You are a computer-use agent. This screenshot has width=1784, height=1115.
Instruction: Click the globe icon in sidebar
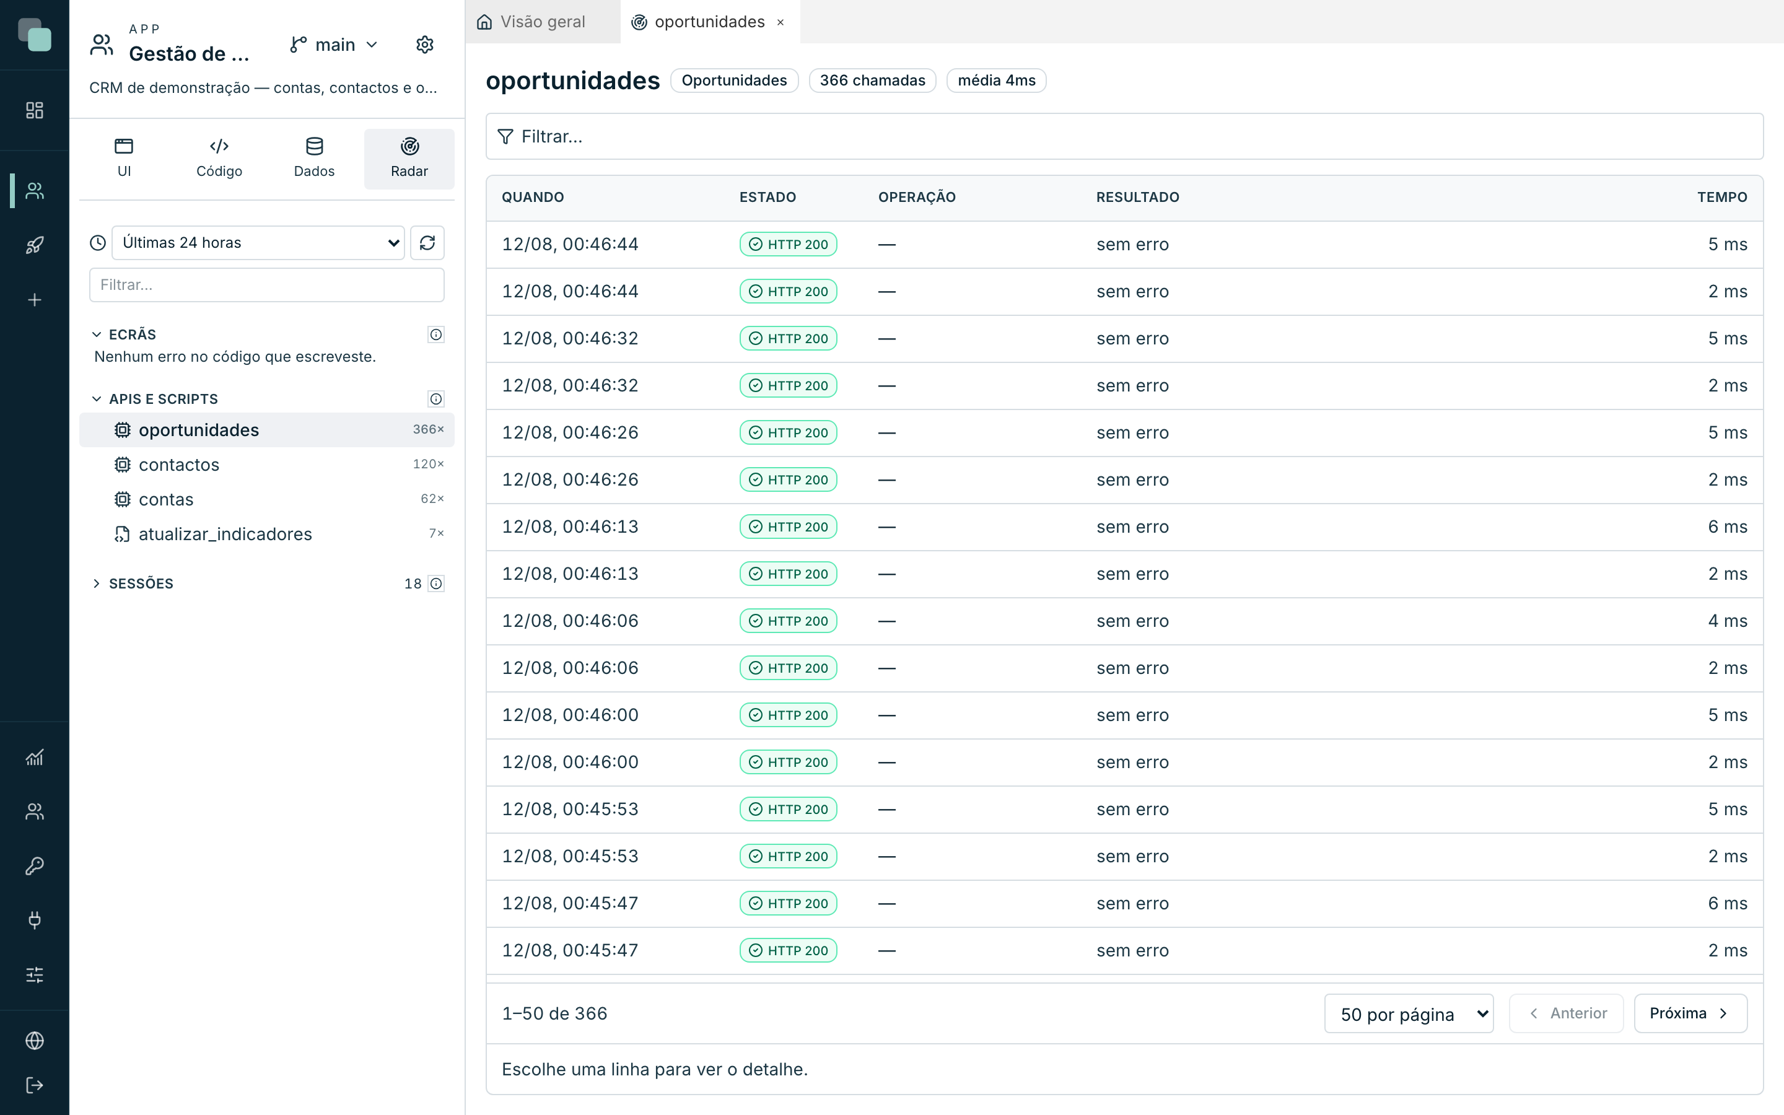coord(35,1041)
